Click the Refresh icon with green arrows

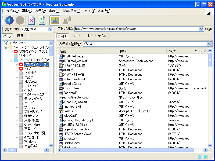tap(42, 20)
